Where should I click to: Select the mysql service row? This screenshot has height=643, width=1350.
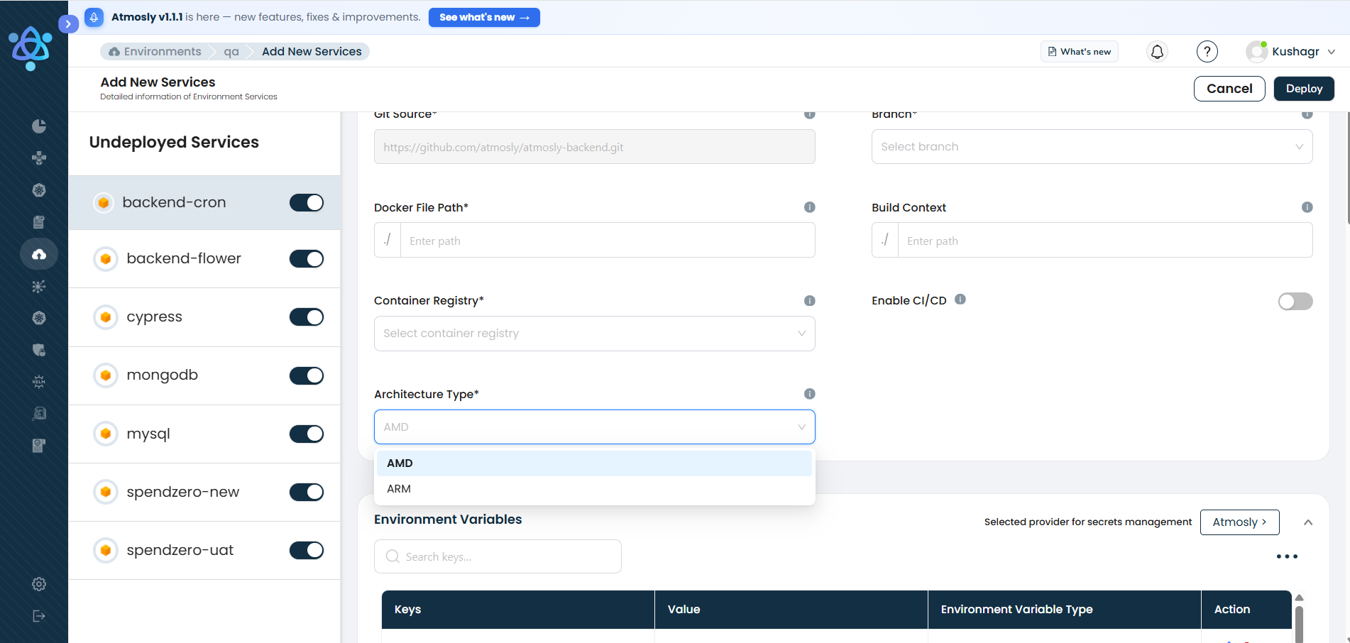[204, 434]
